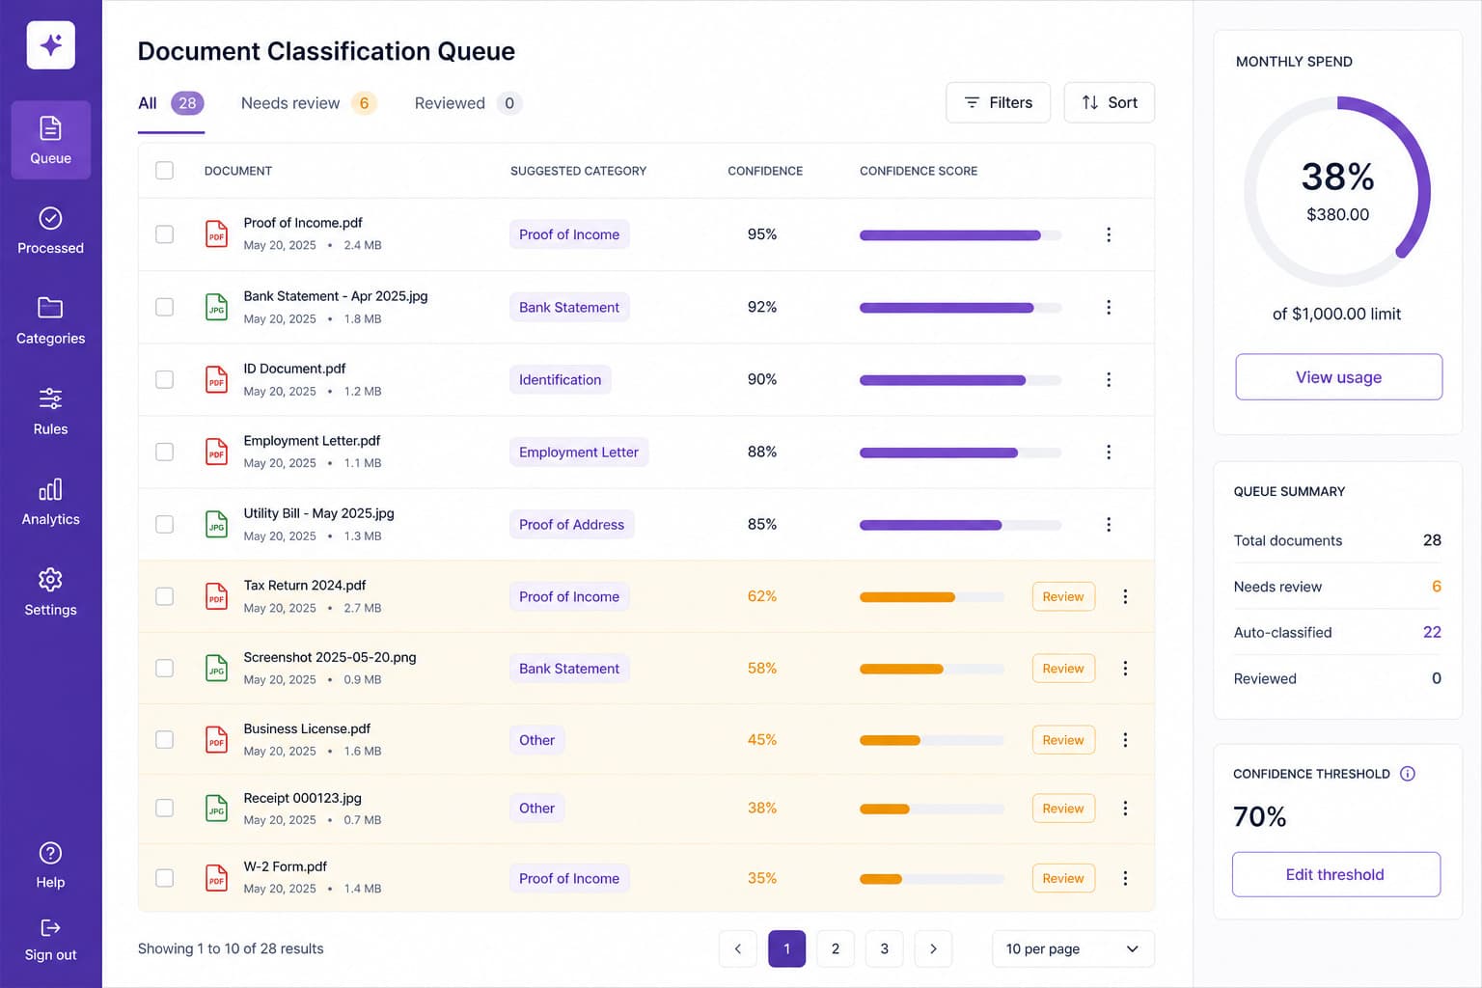Viewport: 1482px width, 988px height.
Task: Click the Sign out icon
Action: click(x=50, y=927)
